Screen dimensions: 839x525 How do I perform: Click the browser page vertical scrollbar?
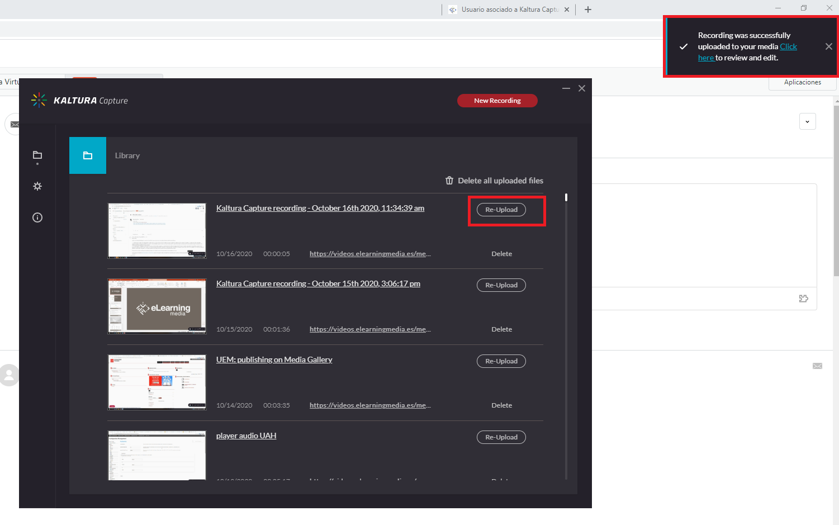836,190
